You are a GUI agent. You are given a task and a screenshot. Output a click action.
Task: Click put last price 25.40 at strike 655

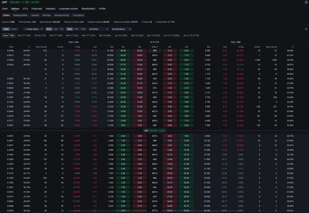coord(224,169)
